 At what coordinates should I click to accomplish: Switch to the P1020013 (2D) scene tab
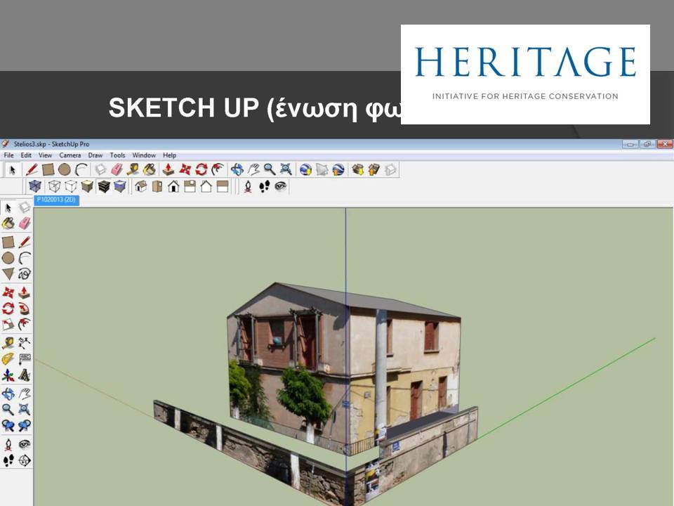point(56,200)
